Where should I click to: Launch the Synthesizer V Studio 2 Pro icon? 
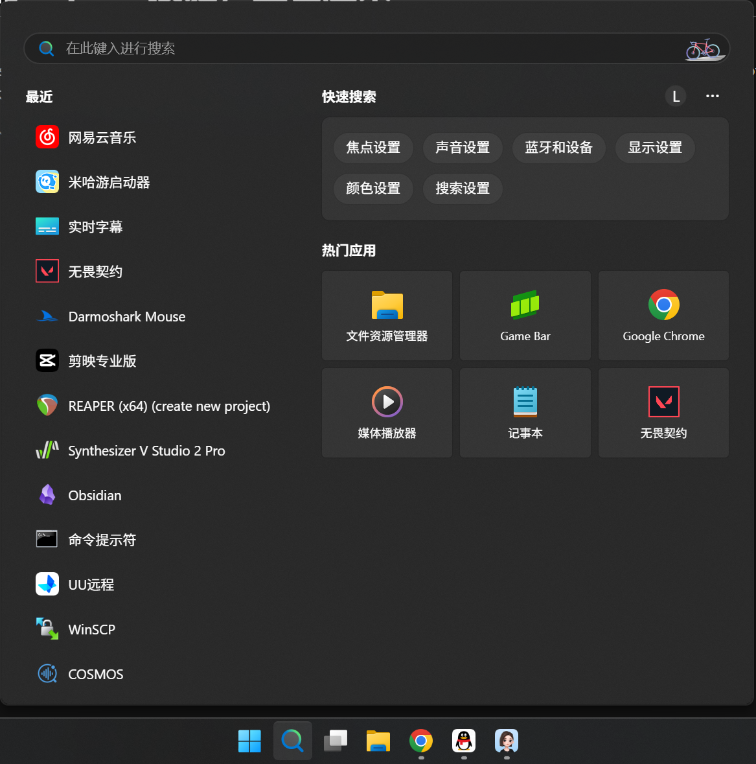click(47, 450)
